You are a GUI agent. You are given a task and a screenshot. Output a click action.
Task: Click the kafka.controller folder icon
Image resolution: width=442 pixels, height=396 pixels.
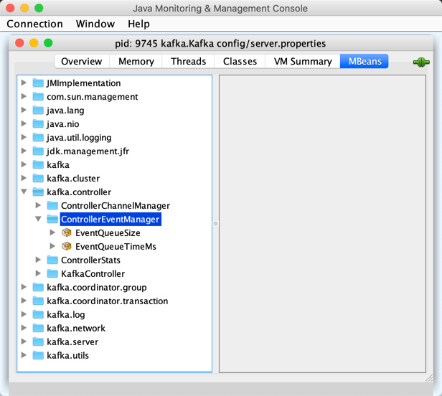[x=38, y=192]
